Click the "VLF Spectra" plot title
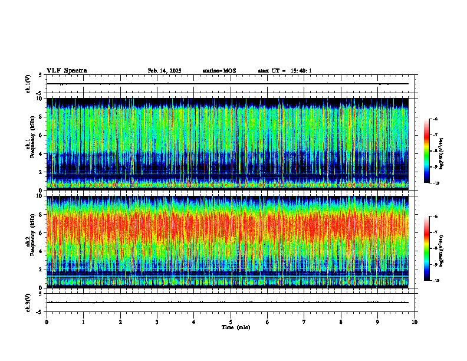The image size is (467, 361). tap(67, 71)
